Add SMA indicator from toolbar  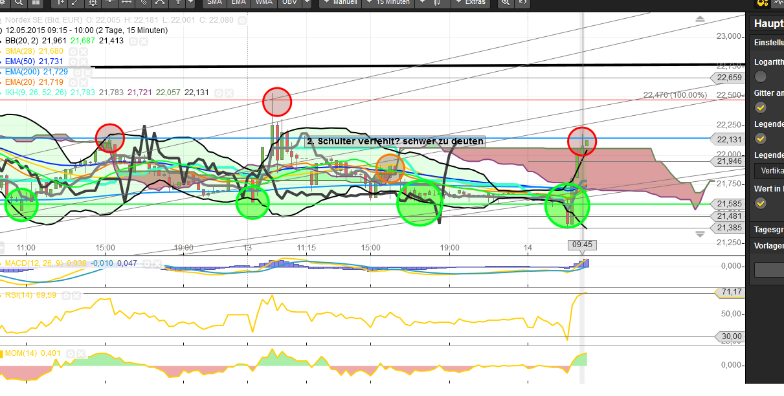point(216,3)
